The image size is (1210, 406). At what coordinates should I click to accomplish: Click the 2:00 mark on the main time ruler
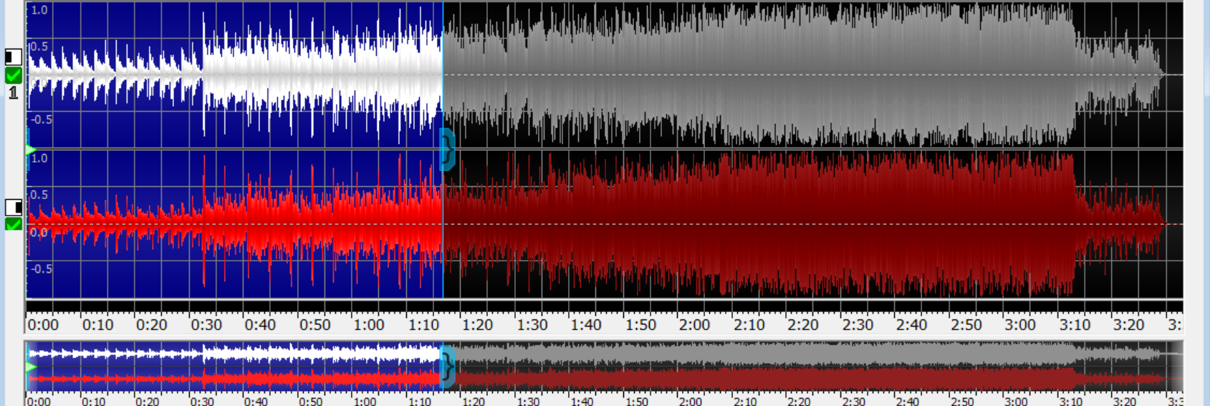click(x=695, y=324)
